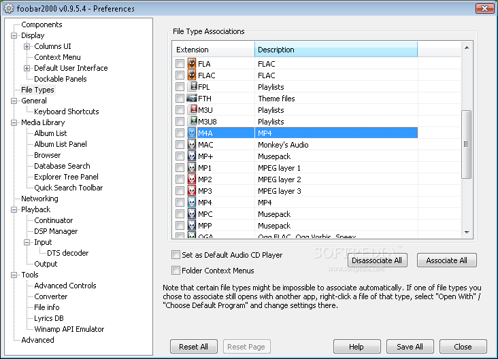The width and height of the screenshot is (498, 359).
Task: Select the Monkey's Audio description cell
Action: pos(283,145)
